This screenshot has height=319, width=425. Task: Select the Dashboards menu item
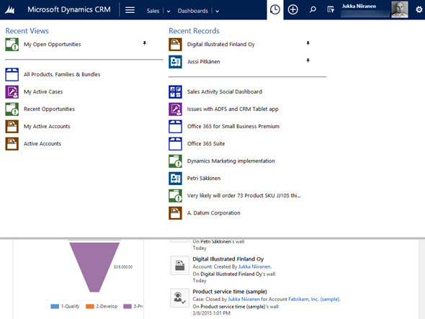pos(193,11)
